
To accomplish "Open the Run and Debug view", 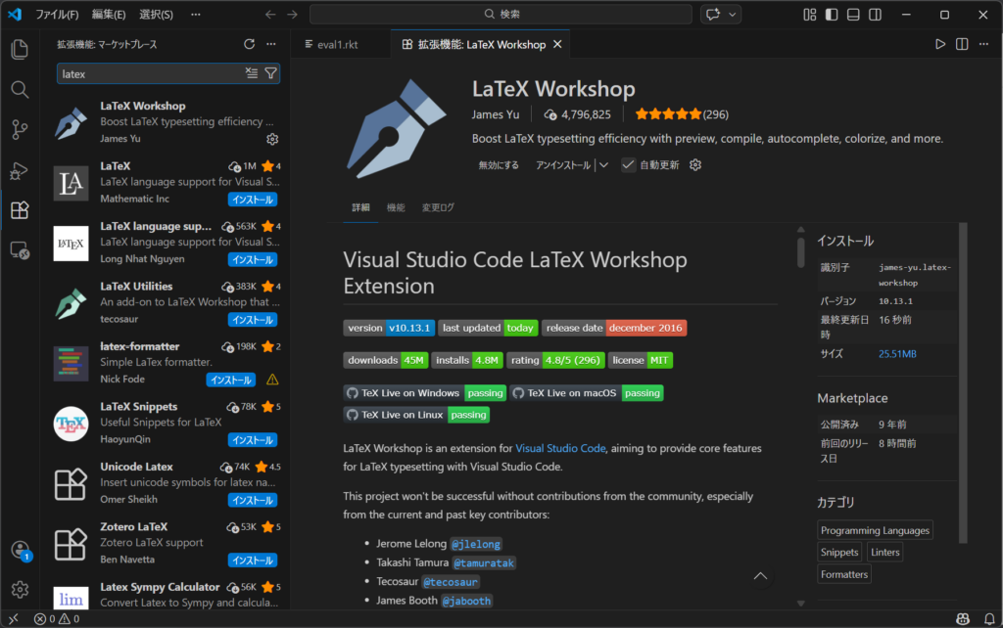I will tap(20, 170).
